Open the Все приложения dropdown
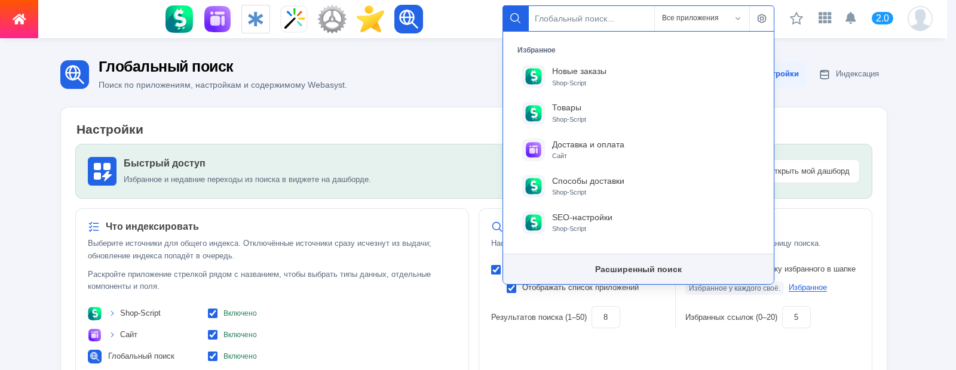 click(x=701, y=18)
